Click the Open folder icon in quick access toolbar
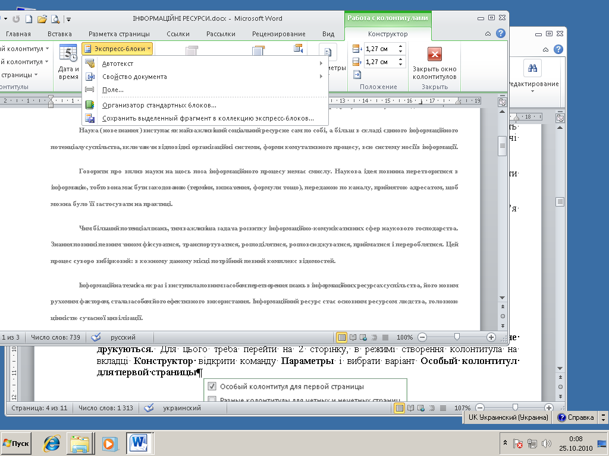This screenshot has height=456, width=609. (42, 18)
